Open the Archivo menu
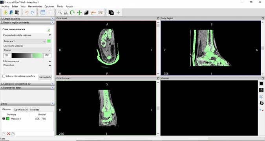 pos(5,6)
